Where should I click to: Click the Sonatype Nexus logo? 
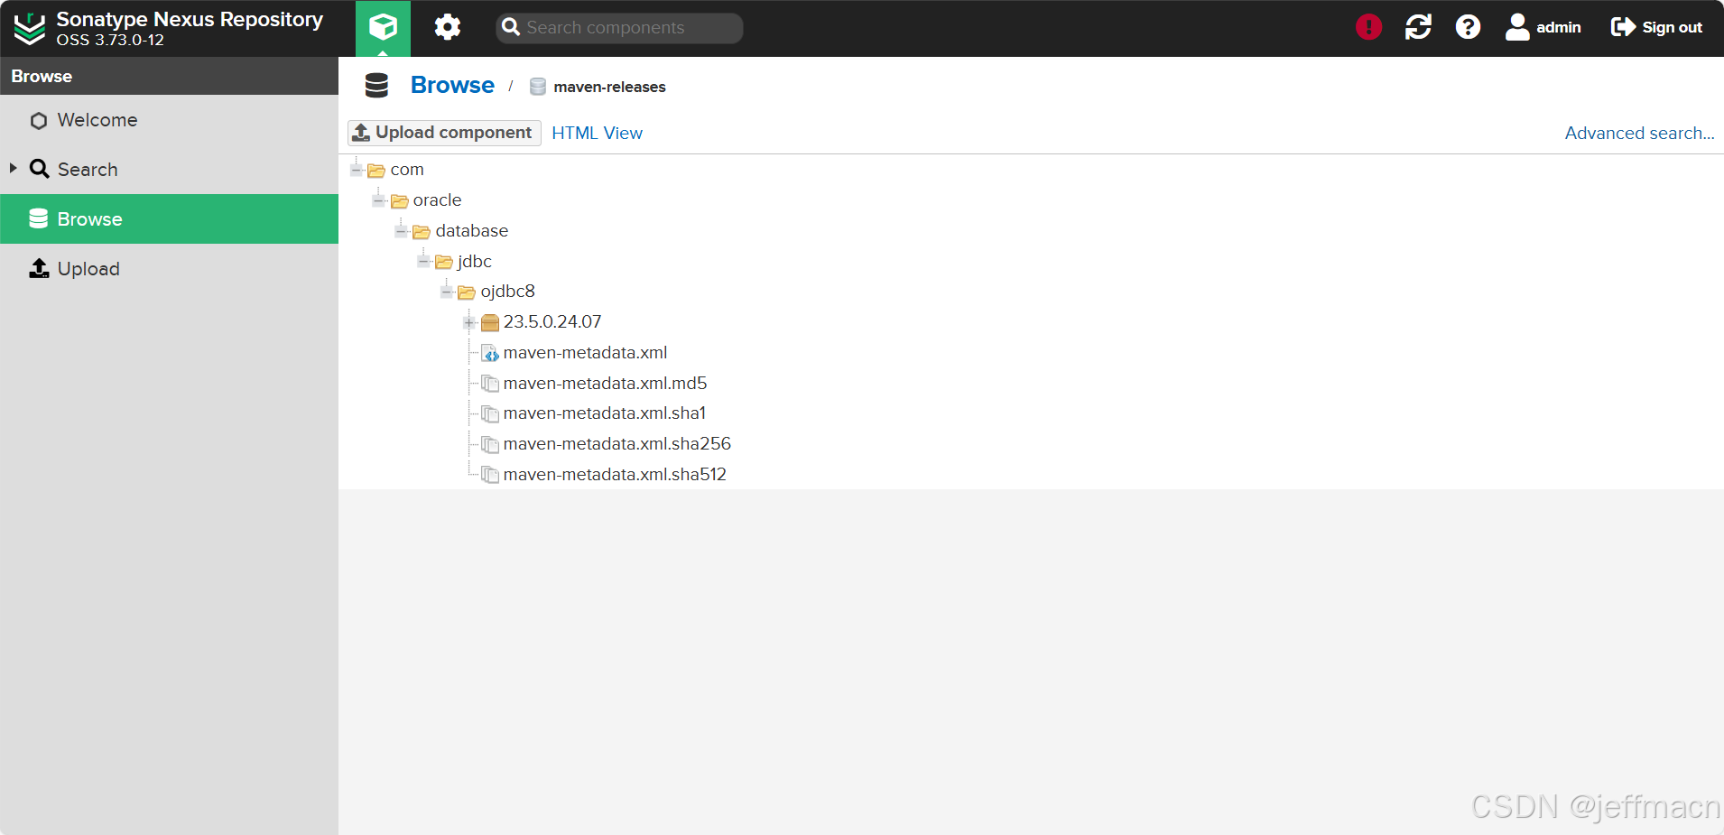coord(30,28)
